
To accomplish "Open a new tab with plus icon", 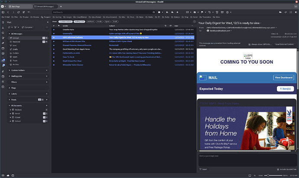I will 61,6.
